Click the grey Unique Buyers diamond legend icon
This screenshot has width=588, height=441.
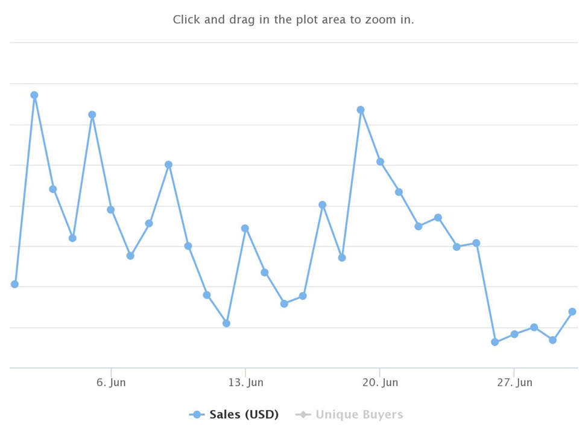pos(303,414)
